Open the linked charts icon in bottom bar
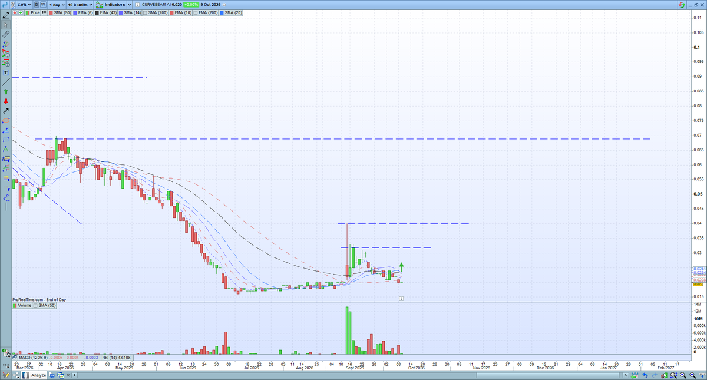The image size is (707, 380). pyautogui.click(x=61, y=375)
